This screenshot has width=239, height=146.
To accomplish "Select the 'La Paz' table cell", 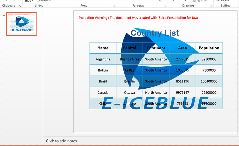I will click(x=129, y=70).
